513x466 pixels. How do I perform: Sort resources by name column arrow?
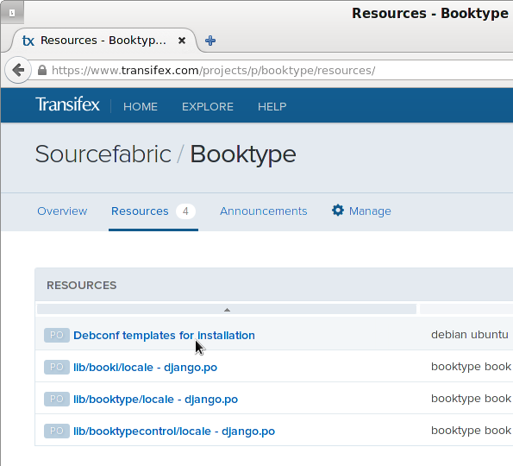pyautogui.click(x=227, y=310)
